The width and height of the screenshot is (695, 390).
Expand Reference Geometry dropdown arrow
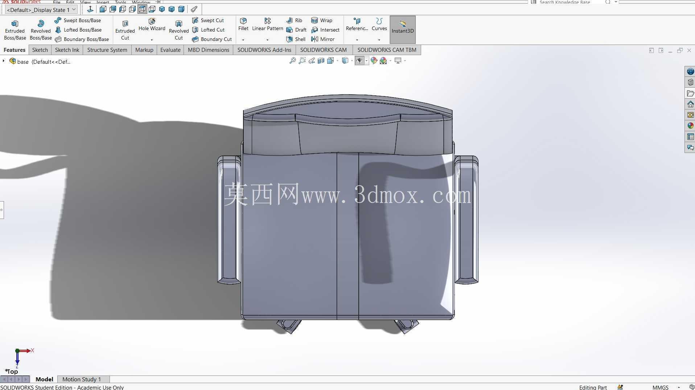coord(357,40)
